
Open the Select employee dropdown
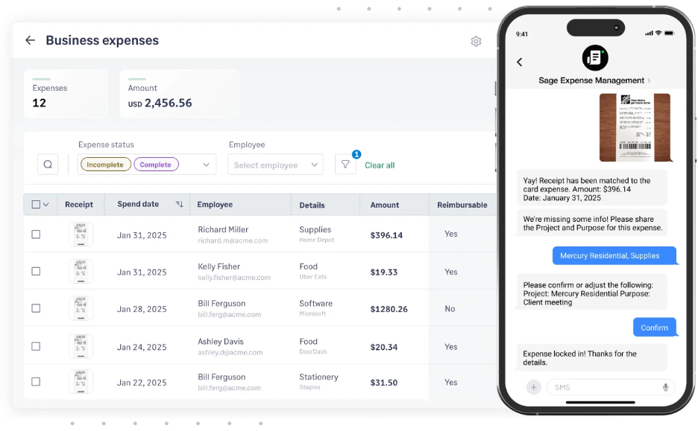pyautogui.click(x=275, y=165)
